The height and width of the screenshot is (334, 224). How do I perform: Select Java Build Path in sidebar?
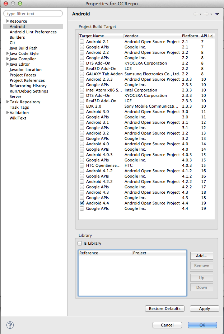[23, 48]
